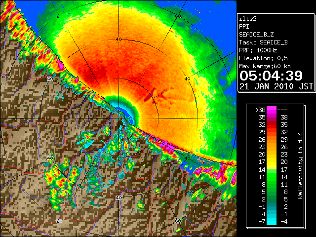This screenshot has height=237, width=316.
Task: Click the '-7' legend value
Action: tap(262, 222)
